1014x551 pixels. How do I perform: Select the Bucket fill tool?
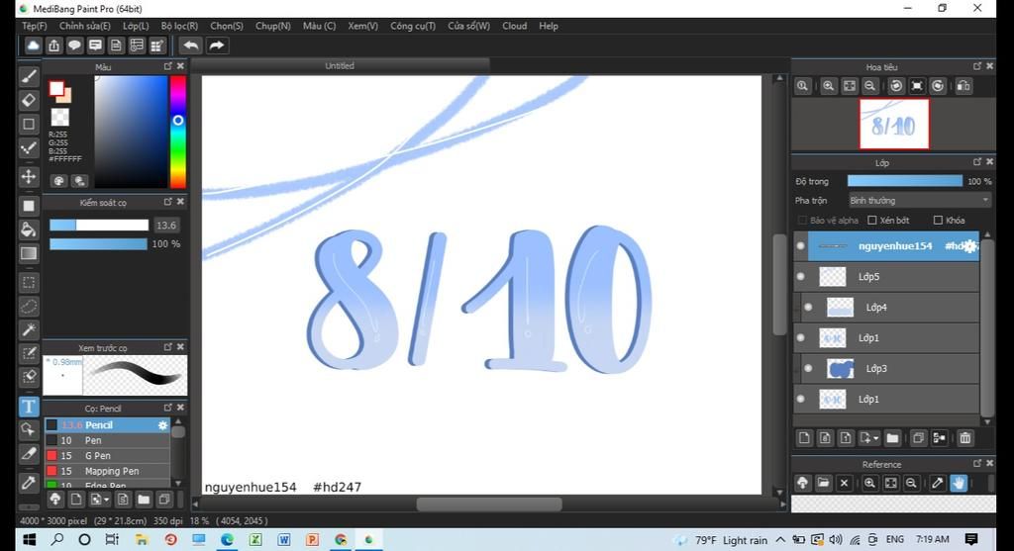pyautogui.click(x=29, y=230)
